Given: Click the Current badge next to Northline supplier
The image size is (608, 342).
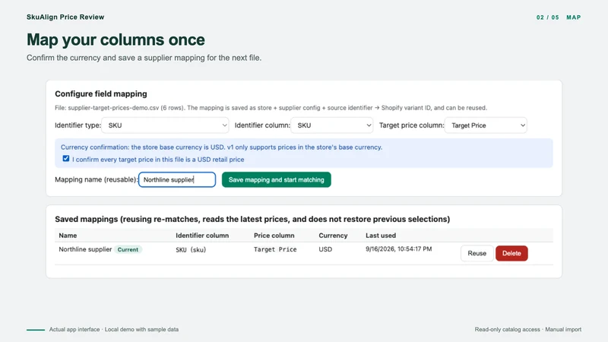Looking at the screenshot, I should pyautogui.click(x=128, y=249).
